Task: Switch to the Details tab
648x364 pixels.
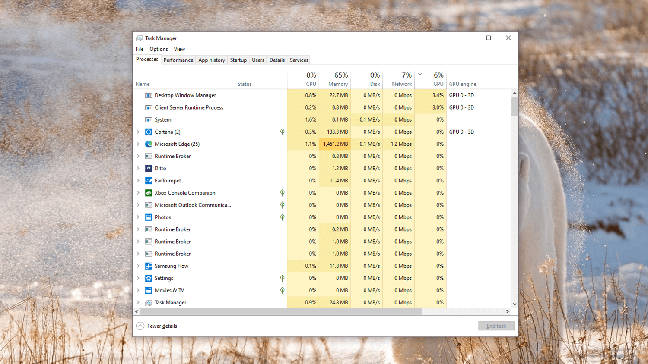Action: (277, 60)
